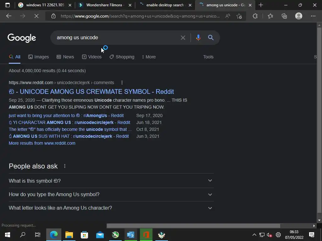Screen dimensions: 322x241
Task: Open More results from www.reddit.com
Action: coord(42,143)
